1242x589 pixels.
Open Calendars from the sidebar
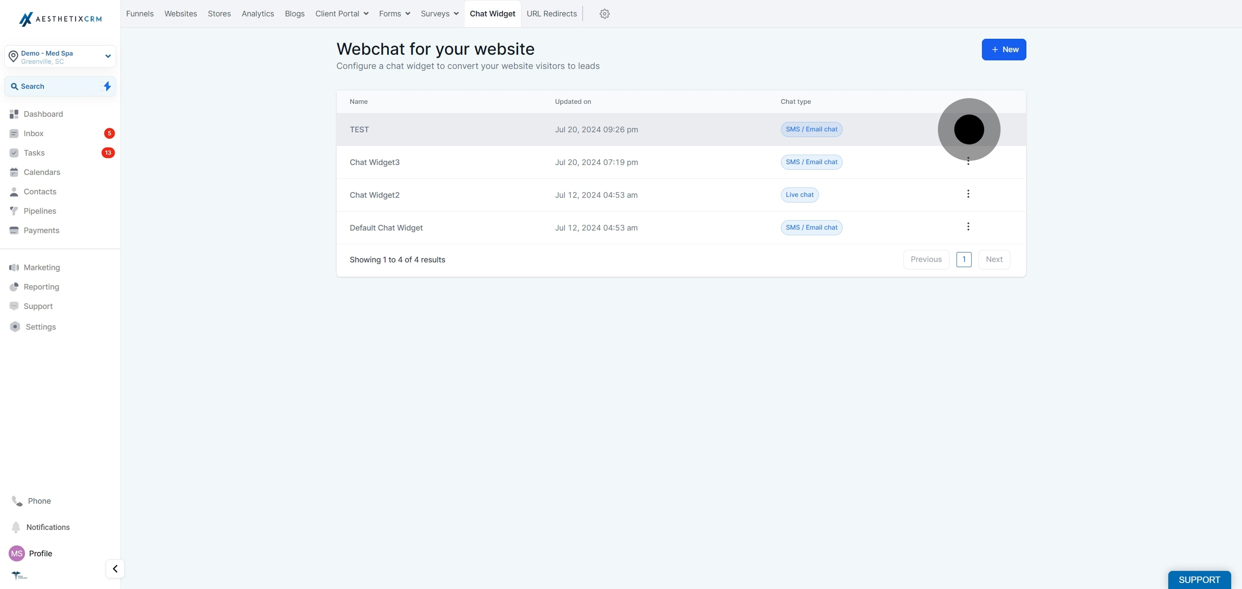click(x=41, y=172)
